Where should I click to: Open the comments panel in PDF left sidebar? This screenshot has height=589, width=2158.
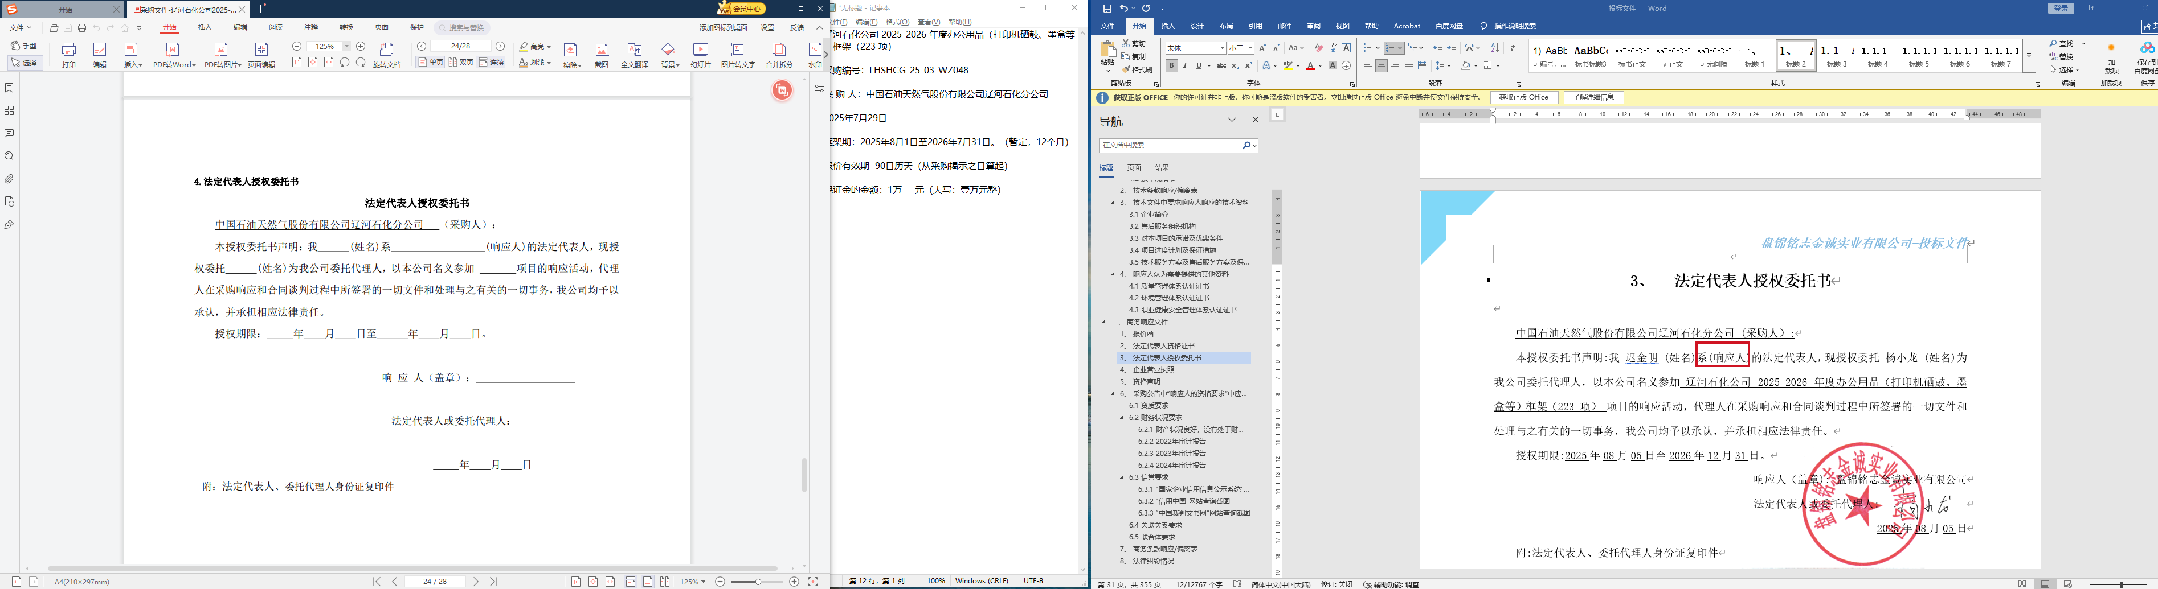(9, 134)
